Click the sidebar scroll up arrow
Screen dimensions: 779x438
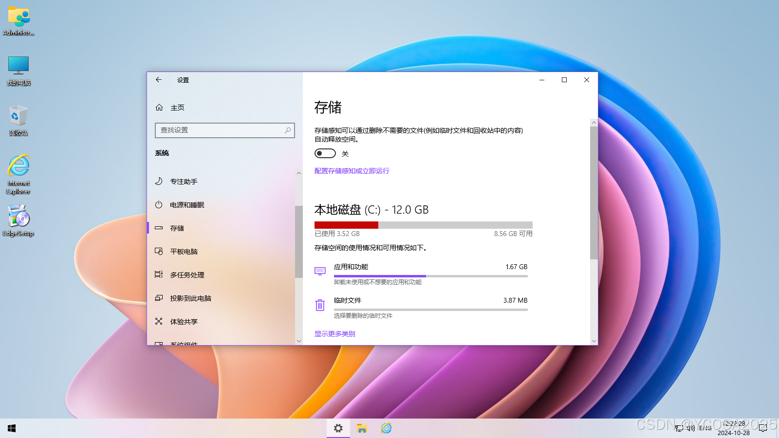click(x=299, y=173)
